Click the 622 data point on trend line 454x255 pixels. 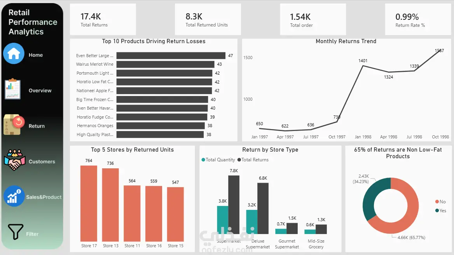coord(285,131)
